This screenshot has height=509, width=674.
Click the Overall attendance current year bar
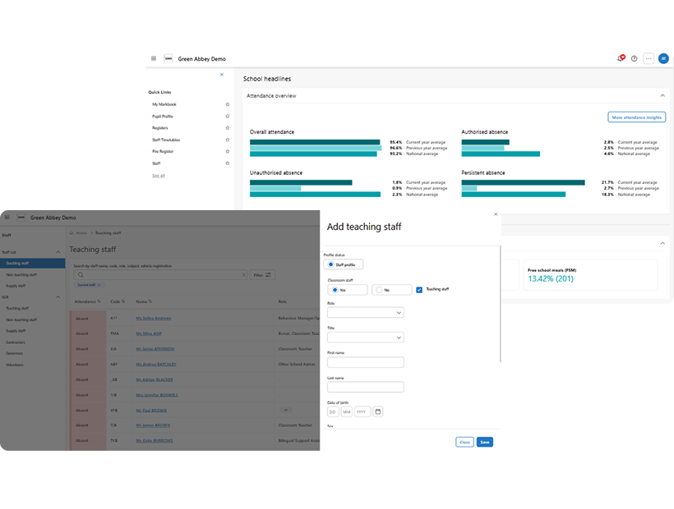pos(314,142)
